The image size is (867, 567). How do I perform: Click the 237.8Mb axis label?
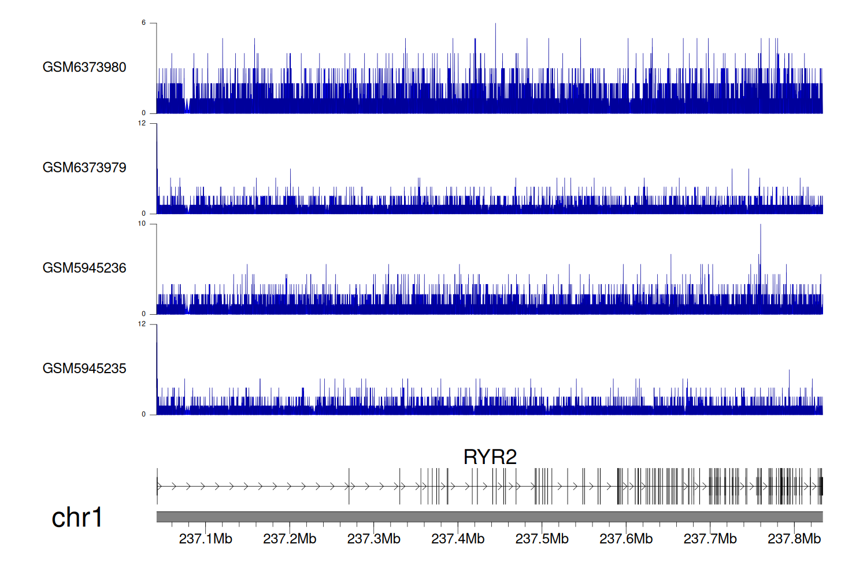click(794, 539)
